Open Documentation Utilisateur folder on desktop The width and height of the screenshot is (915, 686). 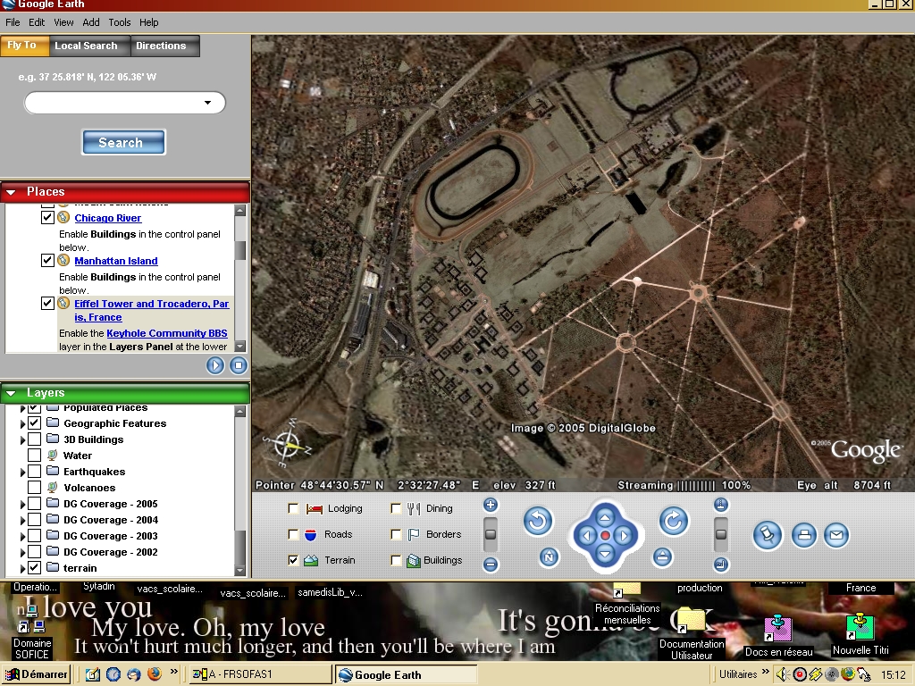[x=692, y=634]
